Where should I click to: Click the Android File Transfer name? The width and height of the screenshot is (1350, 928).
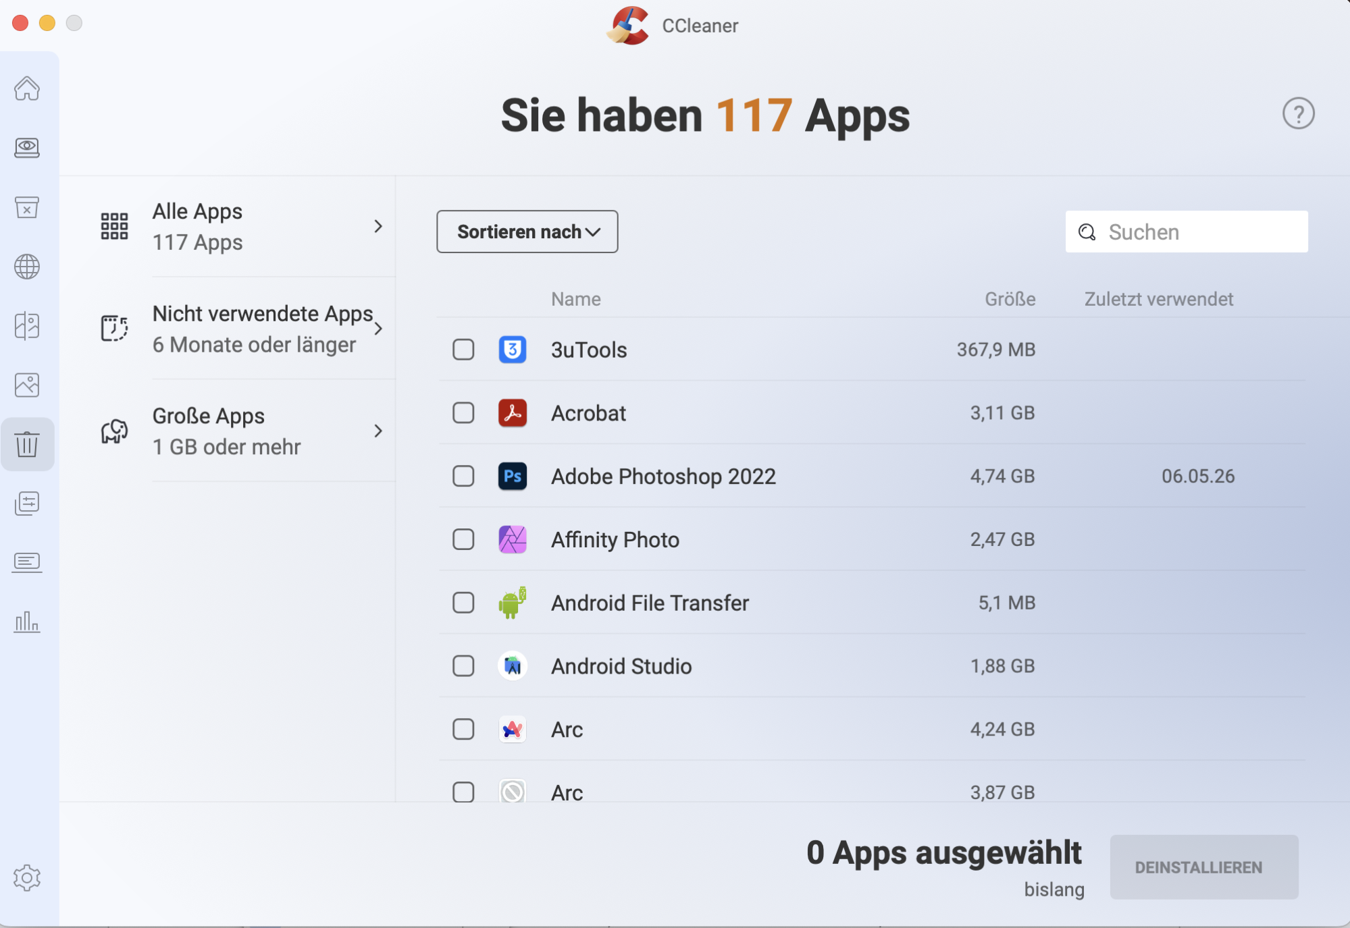650,603
